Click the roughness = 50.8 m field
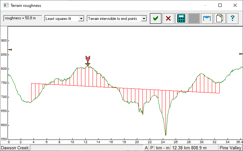This screenshot has height=151, width=243. pyautogui.click(x=23, y=18)
